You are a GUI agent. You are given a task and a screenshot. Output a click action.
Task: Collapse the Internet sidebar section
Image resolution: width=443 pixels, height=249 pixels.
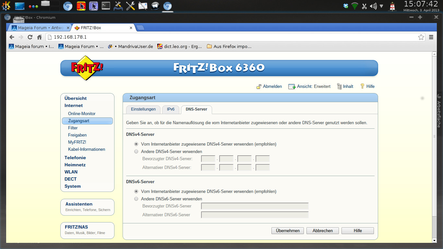click(74, 105)
